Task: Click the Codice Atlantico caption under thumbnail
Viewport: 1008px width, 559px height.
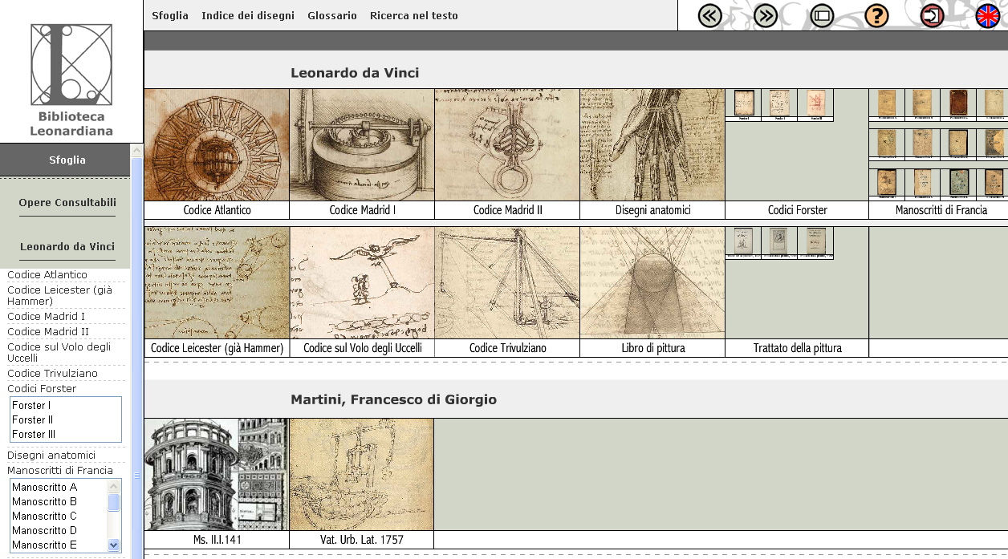Action: (x=217, y=210)
